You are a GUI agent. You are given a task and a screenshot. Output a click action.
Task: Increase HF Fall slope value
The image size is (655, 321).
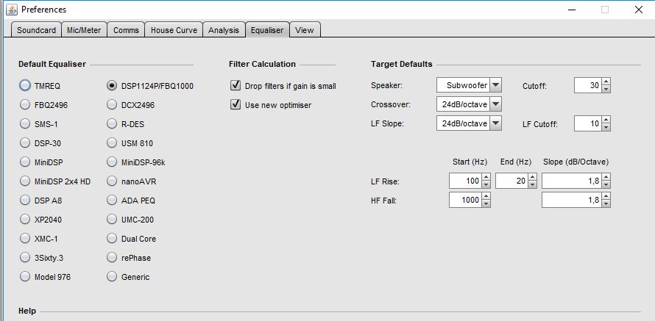click(606, 196)
